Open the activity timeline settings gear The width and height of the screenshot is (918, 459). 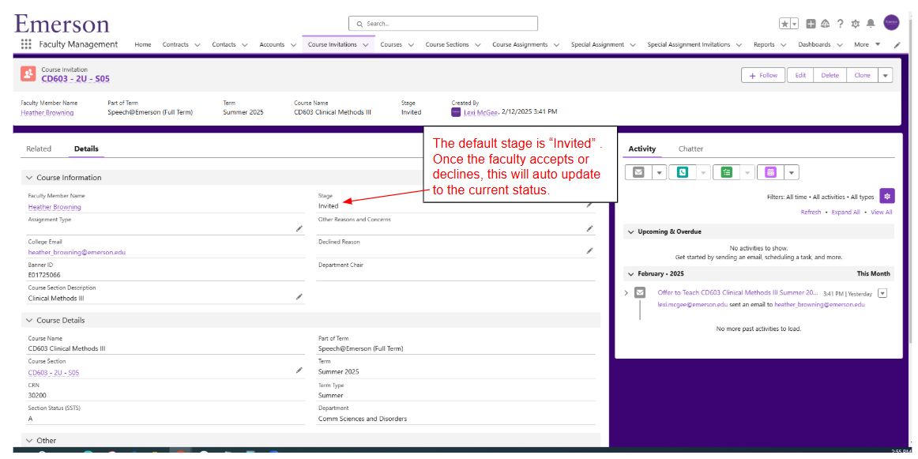pyautogui.click(x=887, y=196)
